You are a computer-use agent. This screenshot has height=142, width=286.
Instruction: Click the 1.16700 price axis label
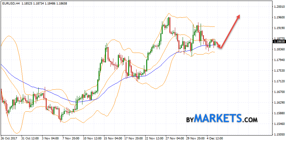(x=279, y=92)
